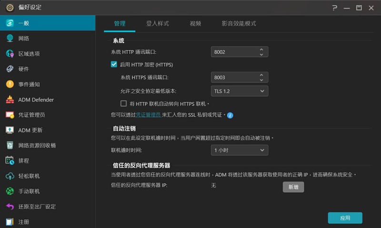381x228 pixels.
Task: Click the 偏好设定 gear icon in title bar
Action: [x=10, y=8]
